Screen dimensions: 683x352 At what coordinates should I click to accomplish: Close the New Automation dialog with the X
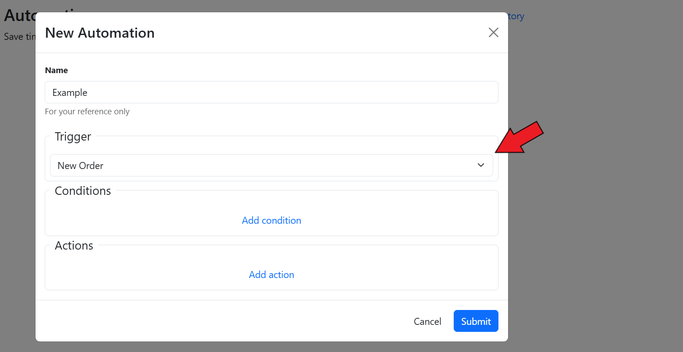[493, 32]
